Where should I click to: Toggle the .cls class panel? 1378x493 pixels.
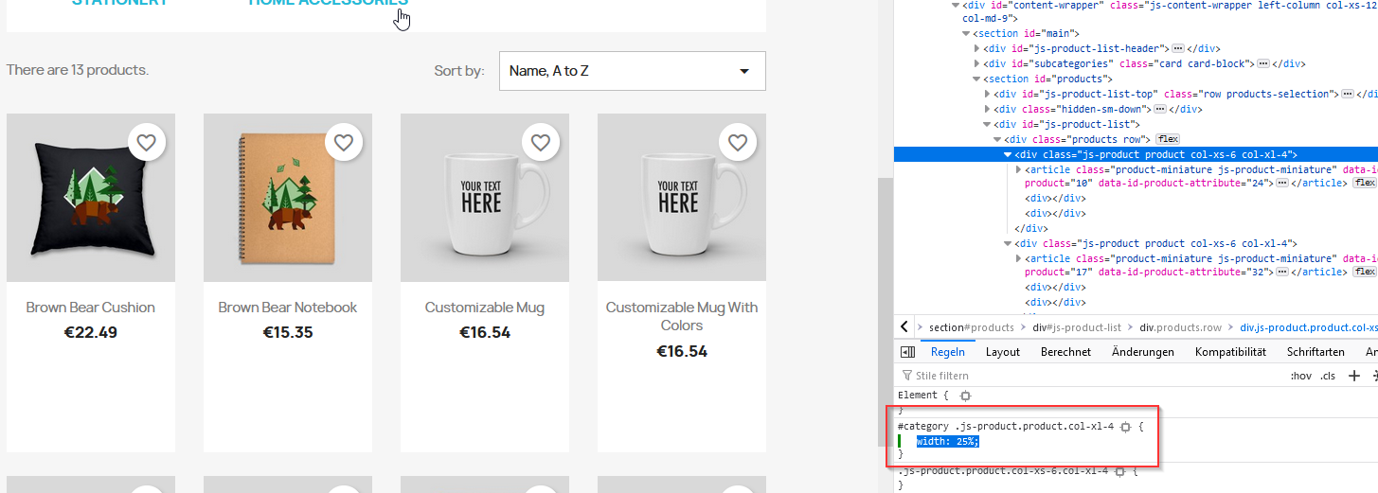click(x=1328, y=376)
